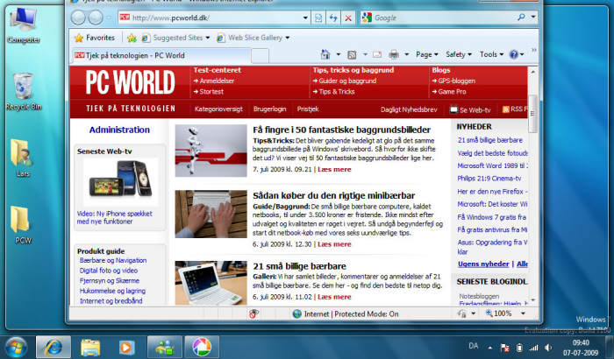Open a new tab button

(x=260, y=55)
